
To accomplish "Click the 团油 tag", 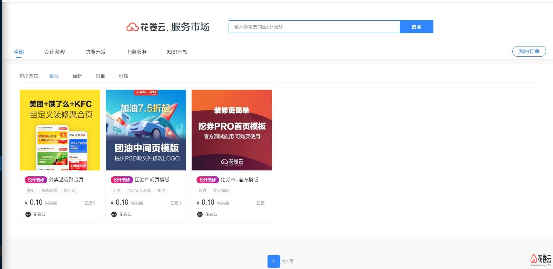I will pyautogui.click(x=117, y=191).
